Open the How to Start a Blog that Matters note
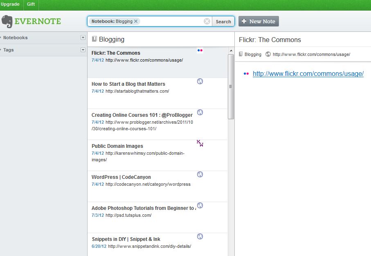Screen dimensions: 371x256 [157, 93]
